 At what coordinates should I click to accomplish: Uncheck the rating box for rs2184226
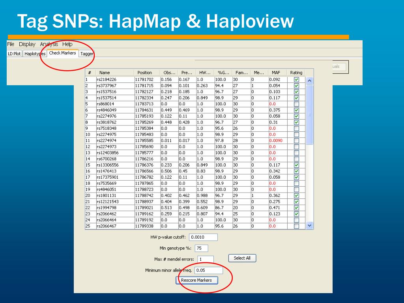pyautogui.click(x=296, y=80)
